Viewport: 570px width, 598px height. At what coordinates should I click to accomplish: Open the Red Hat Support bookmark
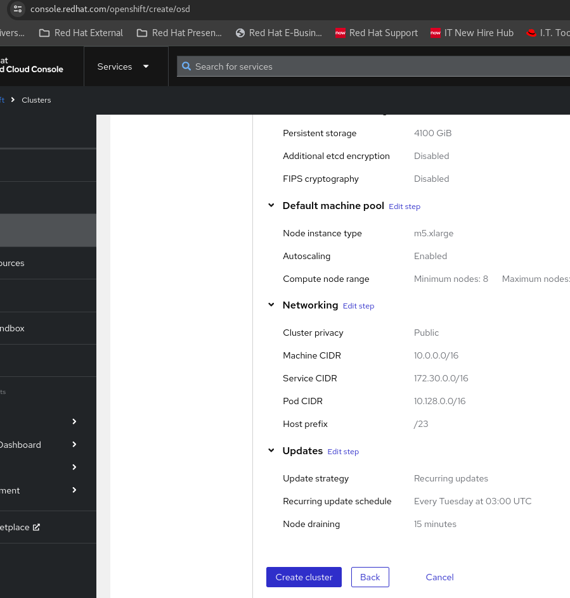coord(377,33)
